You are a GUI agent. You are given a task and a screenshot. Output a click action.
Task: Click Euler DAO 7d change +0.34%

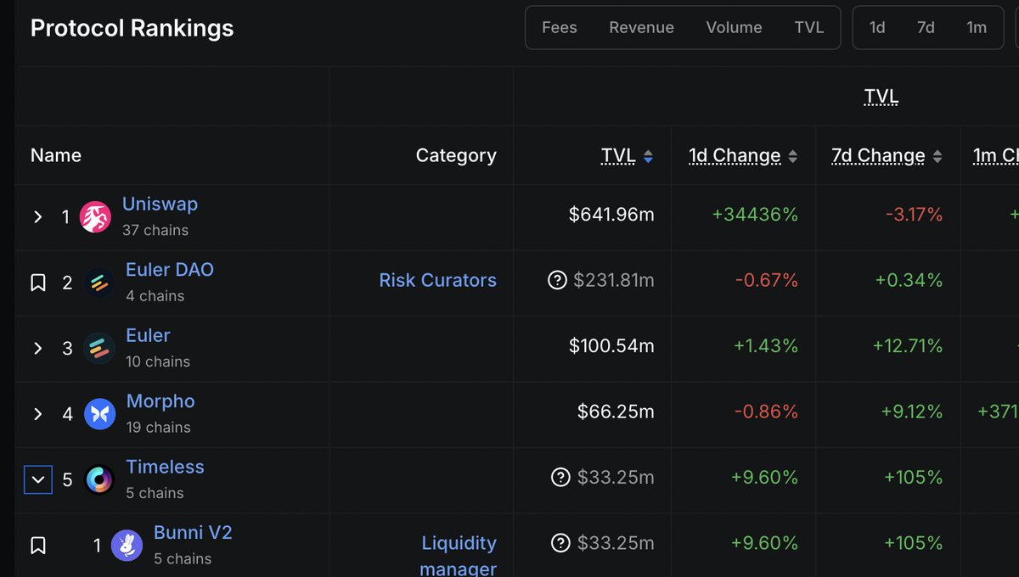908,280
